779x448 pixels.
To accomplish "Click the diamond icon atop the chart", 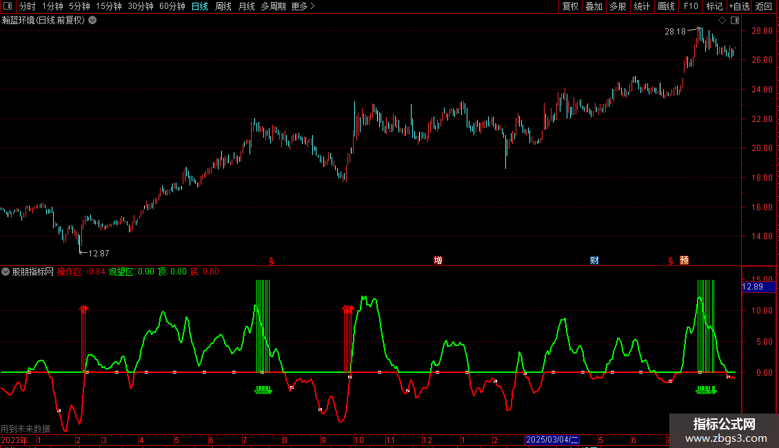I will click(722, 21).
